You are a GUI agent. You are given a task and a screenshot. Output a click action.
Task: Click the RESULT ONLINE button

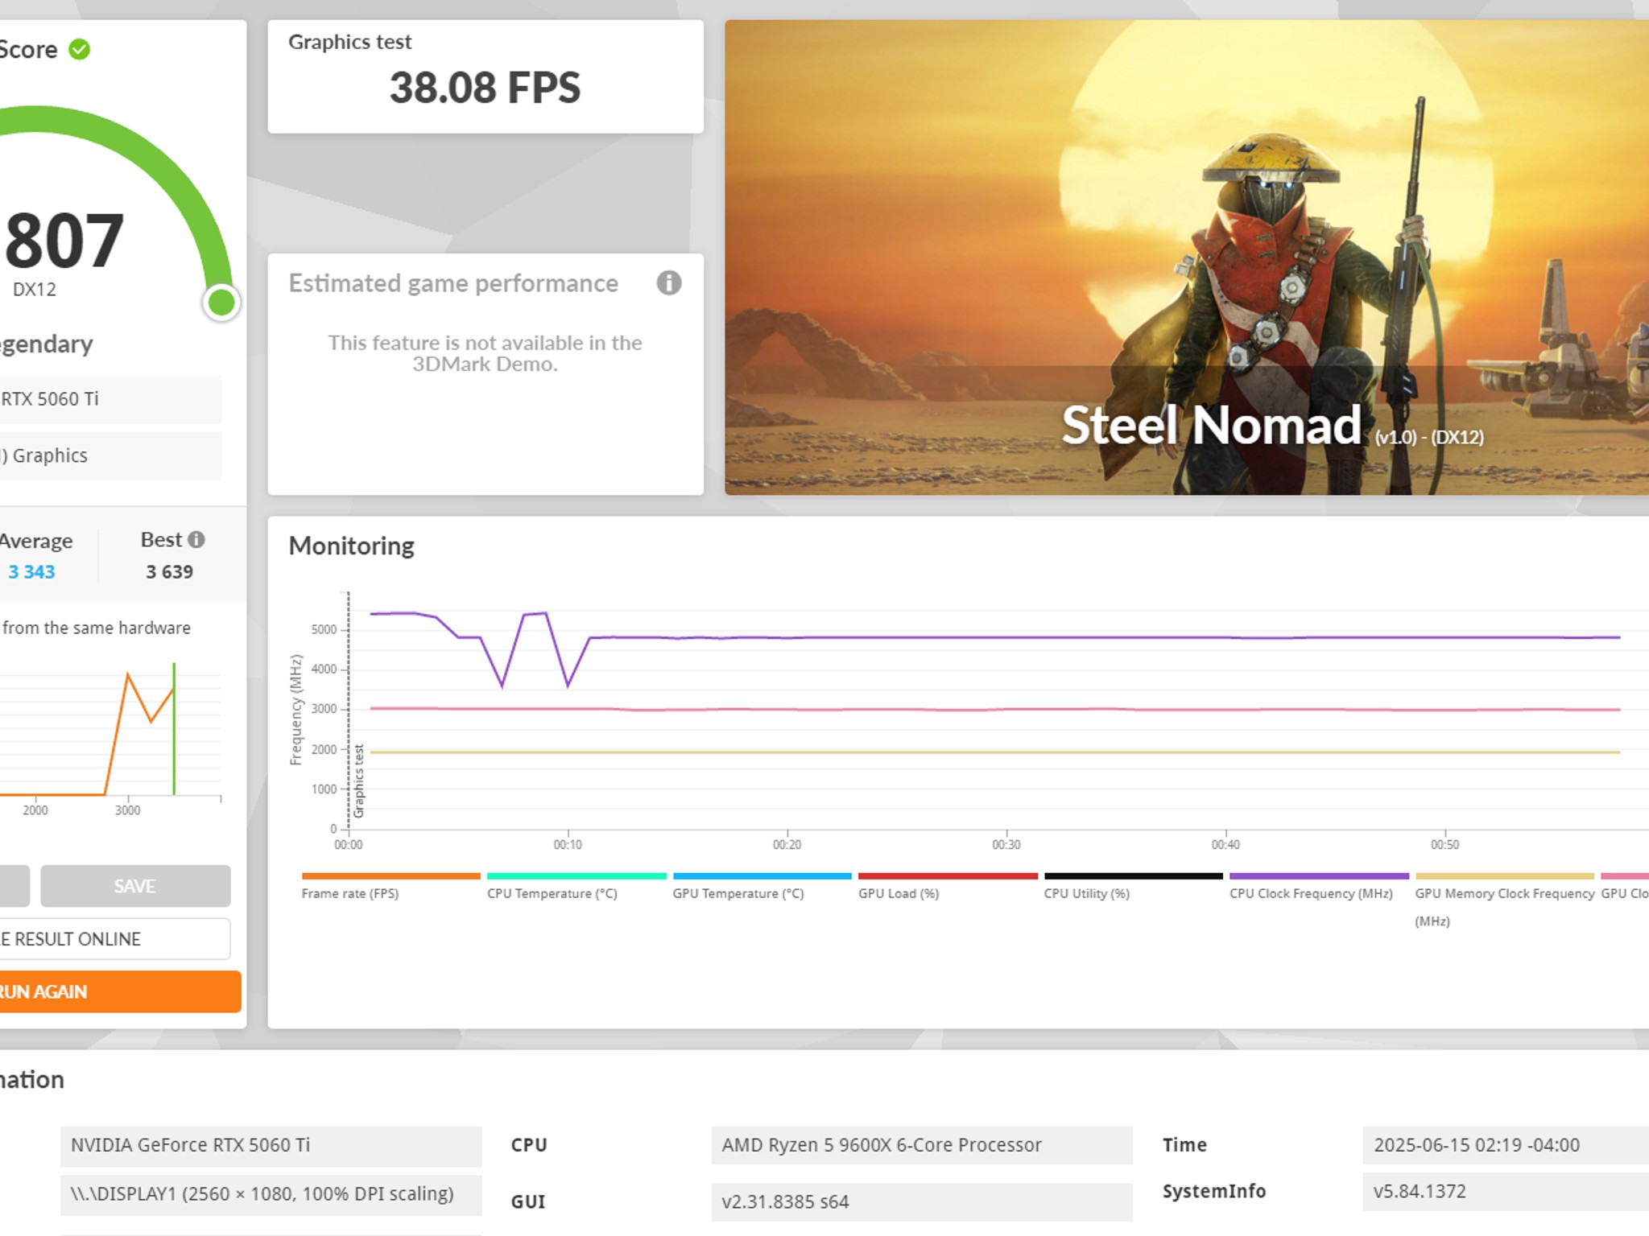[114, 939]
